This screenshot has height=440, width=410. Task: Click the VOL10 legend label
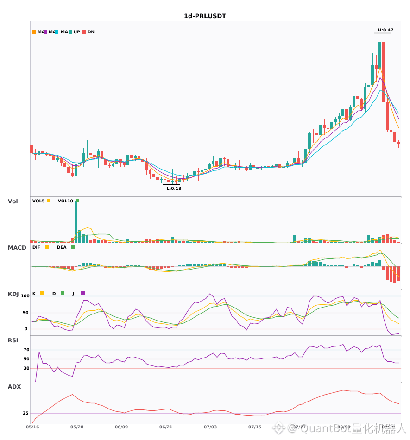coord(65,201)
